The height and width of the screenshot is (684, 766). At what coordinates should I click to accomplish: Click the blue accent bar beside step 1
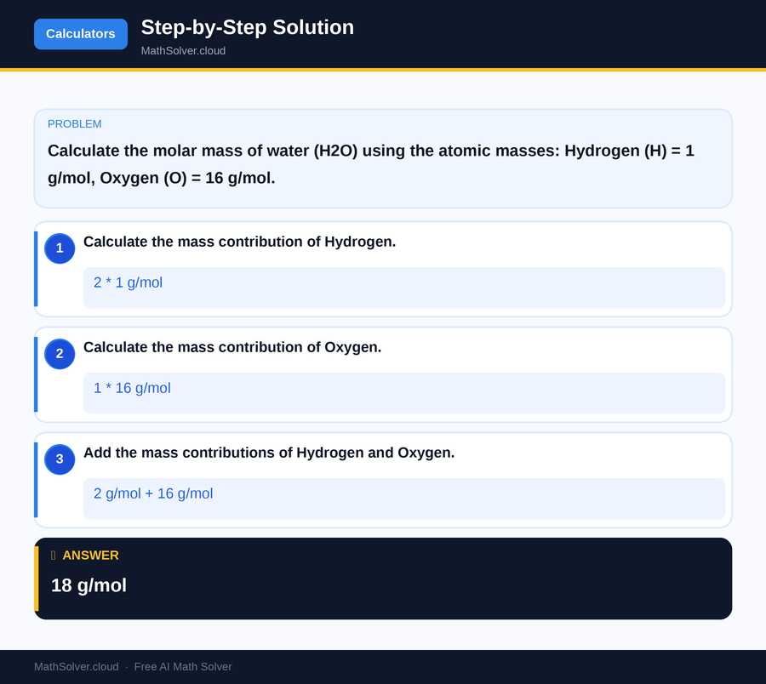35,268
